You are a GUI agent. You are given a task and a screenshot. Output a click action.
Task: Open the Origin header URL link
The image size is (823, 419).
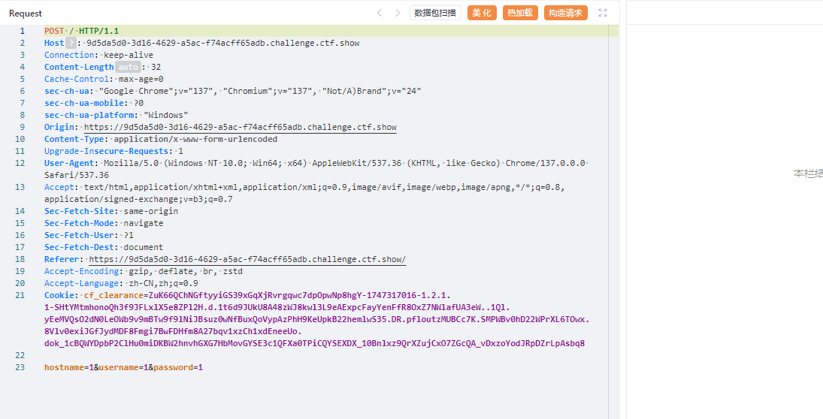tap(240, 128)
